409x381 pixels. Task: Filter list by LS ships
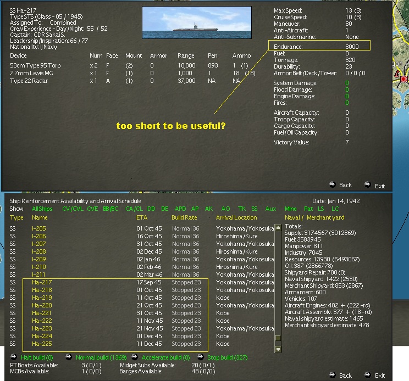pyautogui.click(x=321, y=209)
